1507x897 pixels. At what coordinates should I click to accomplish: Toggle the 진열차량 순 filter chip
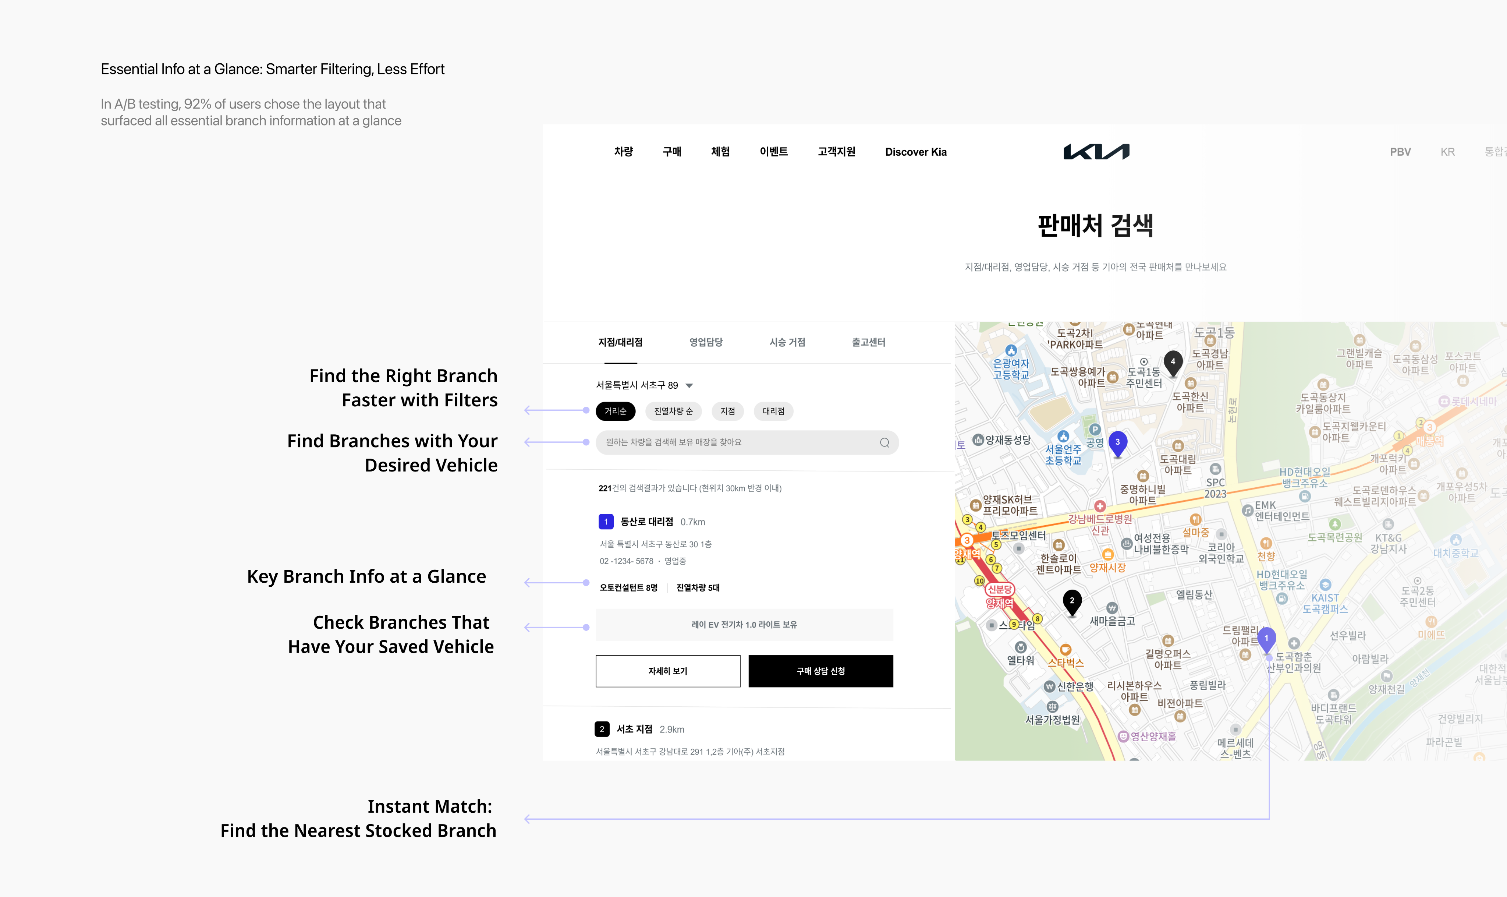point(673,411)
